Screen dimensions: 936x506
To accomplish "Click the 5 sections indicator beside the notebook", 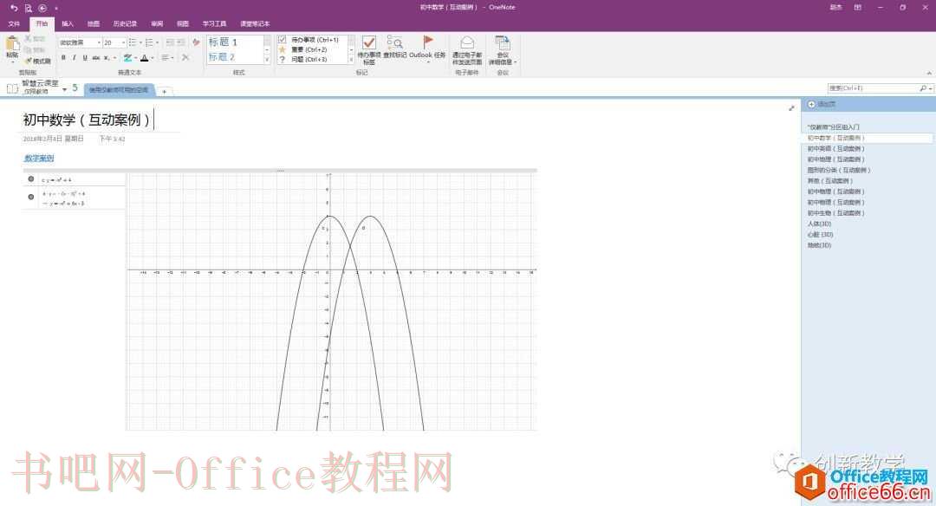I will (75, 88).
